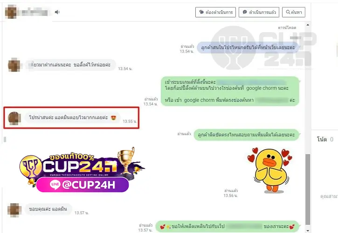Select the message with heart-eyes emoji
The height and width of the screenshot is (233, 338).
[x=71, y=118]
